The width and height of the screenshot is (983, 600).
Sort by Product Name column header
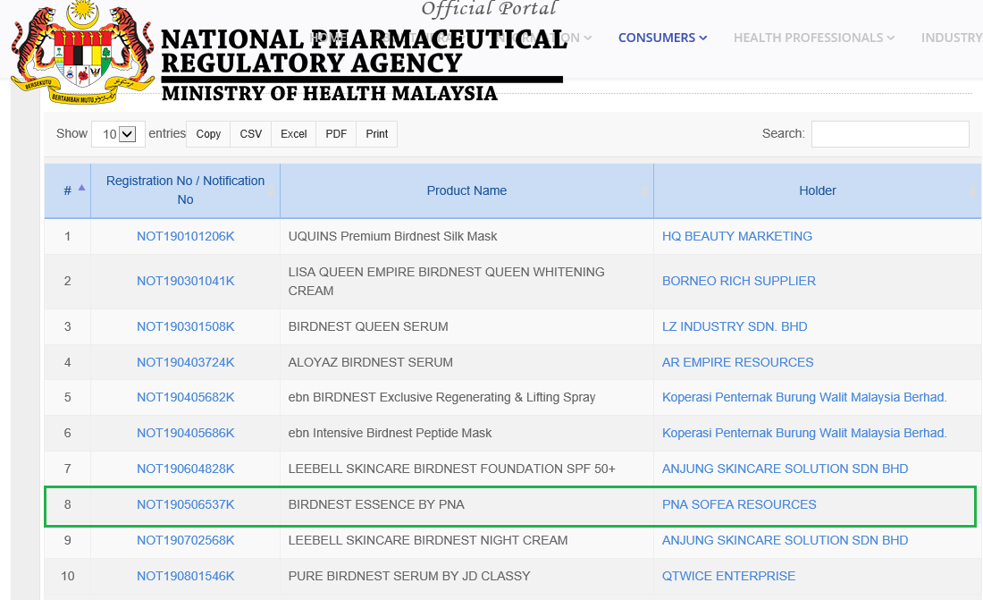[x=466, y=190]
